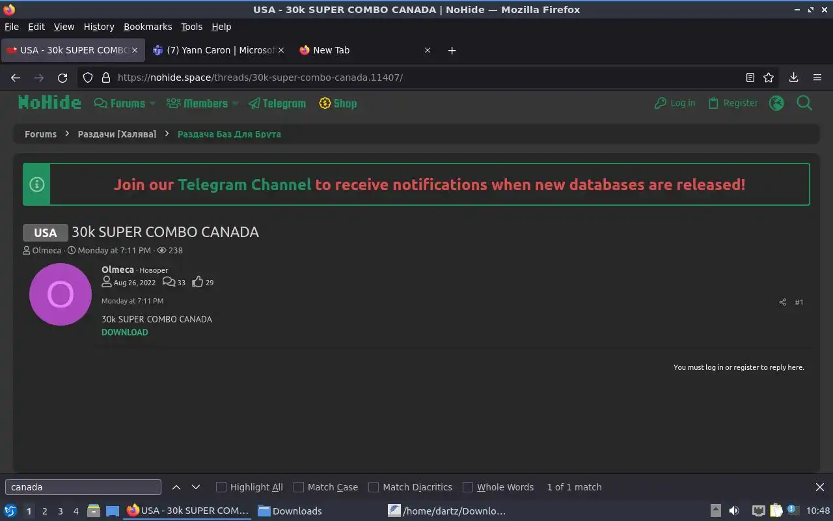Open the Tools menu

click(x=191, y=27)
